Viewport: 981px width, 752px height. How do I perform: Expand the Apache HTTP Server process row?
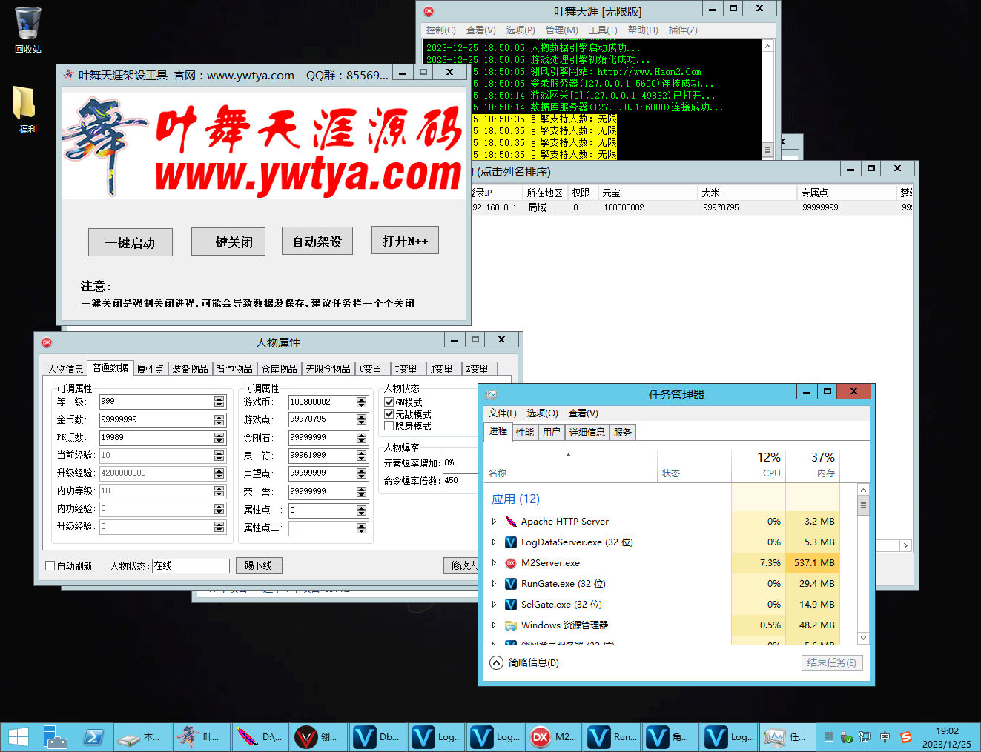(x=494, y=522)
